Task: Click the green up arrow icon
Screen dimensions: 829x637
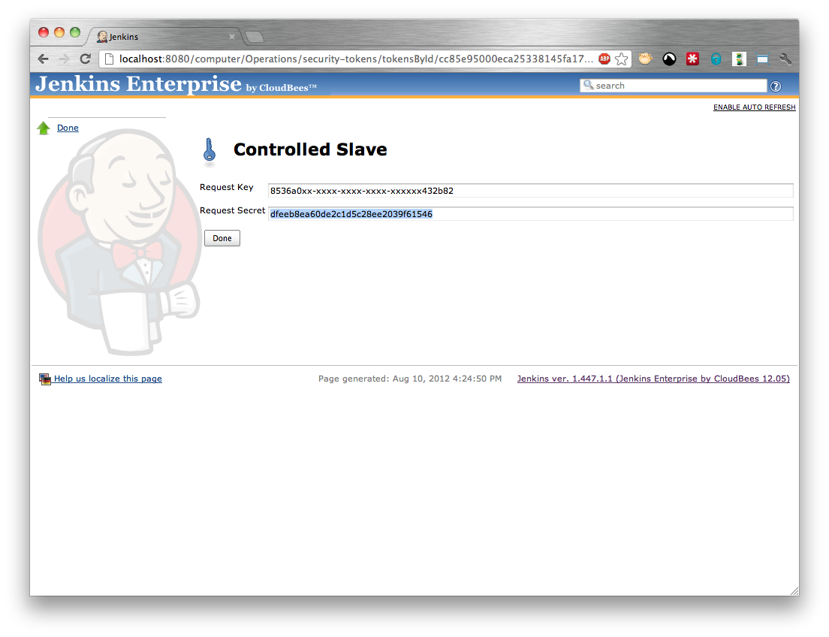Action: (44, 128)
